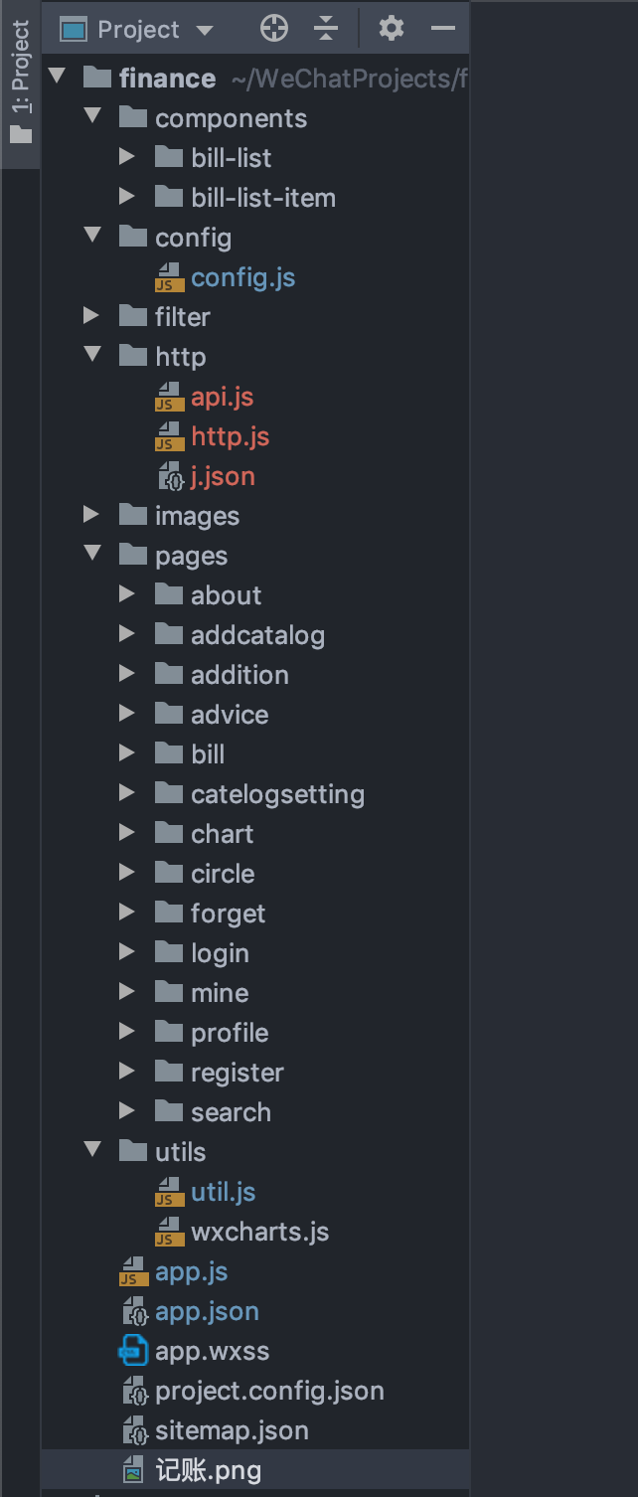Open the Project view dropdown
638x1497 pixels.
point(137,30)
